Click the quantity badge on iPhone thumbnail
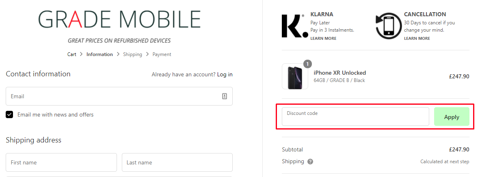The height and width of the screenshot is (177, 480). click(307, 64)
